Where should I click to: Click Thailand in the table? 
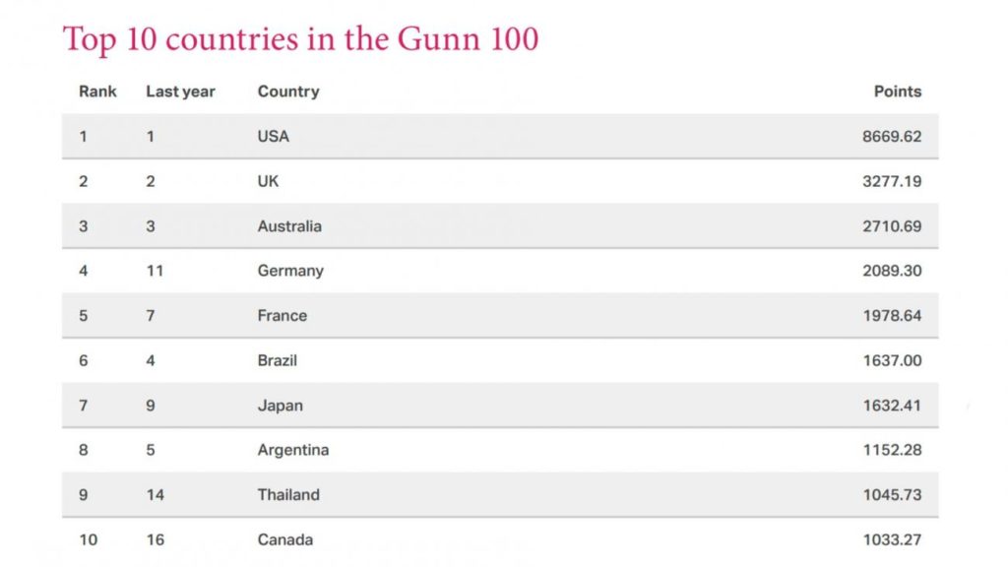pyautogui.click(x=288, y=495)
